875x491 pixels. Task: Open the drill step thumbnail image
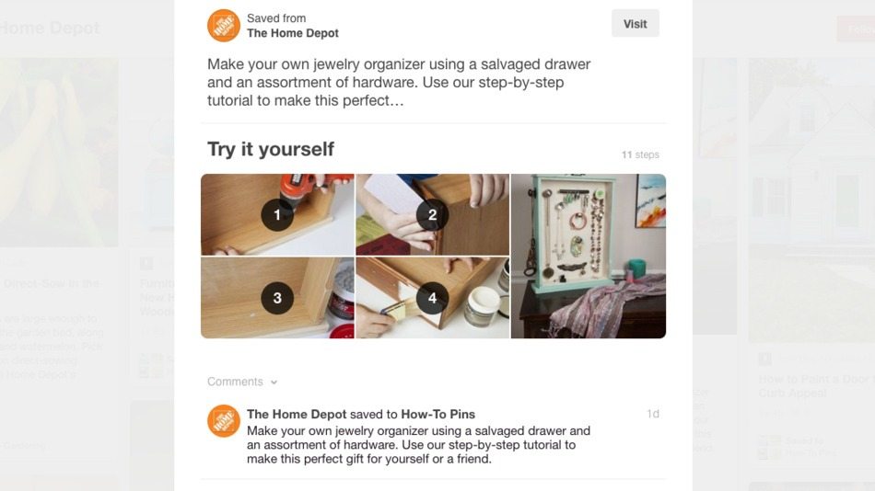coord(277,214)
